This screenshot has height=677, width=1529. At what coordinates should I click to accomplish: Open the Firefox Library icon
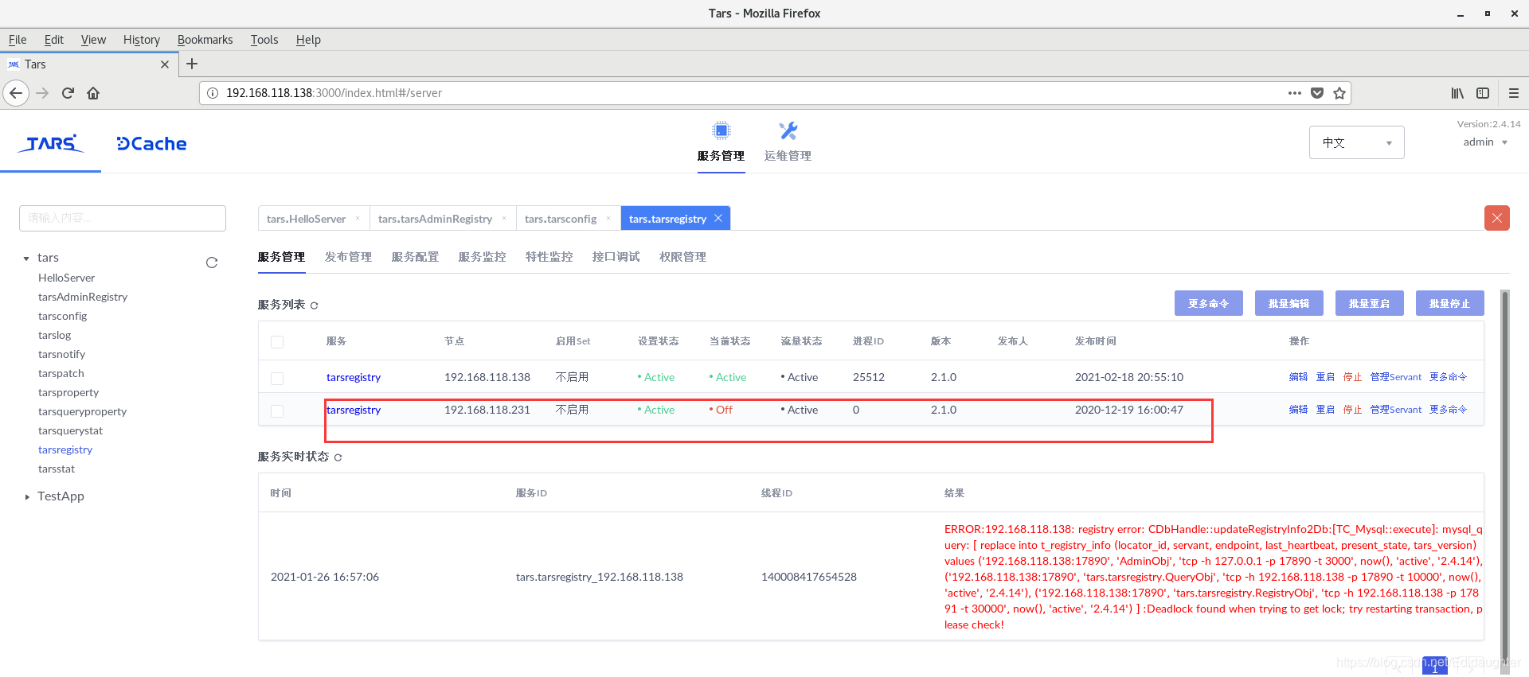1457,93
